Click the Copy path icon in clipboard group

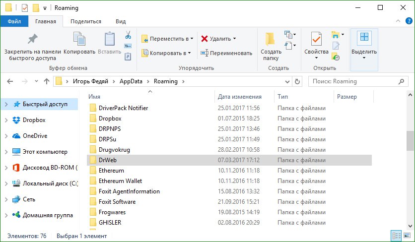[128, 46]
